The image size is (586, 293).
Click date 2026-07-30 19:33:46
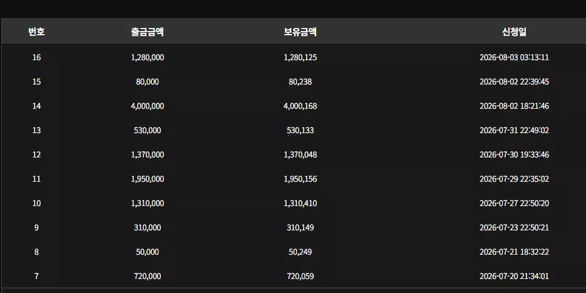(514, 154)
